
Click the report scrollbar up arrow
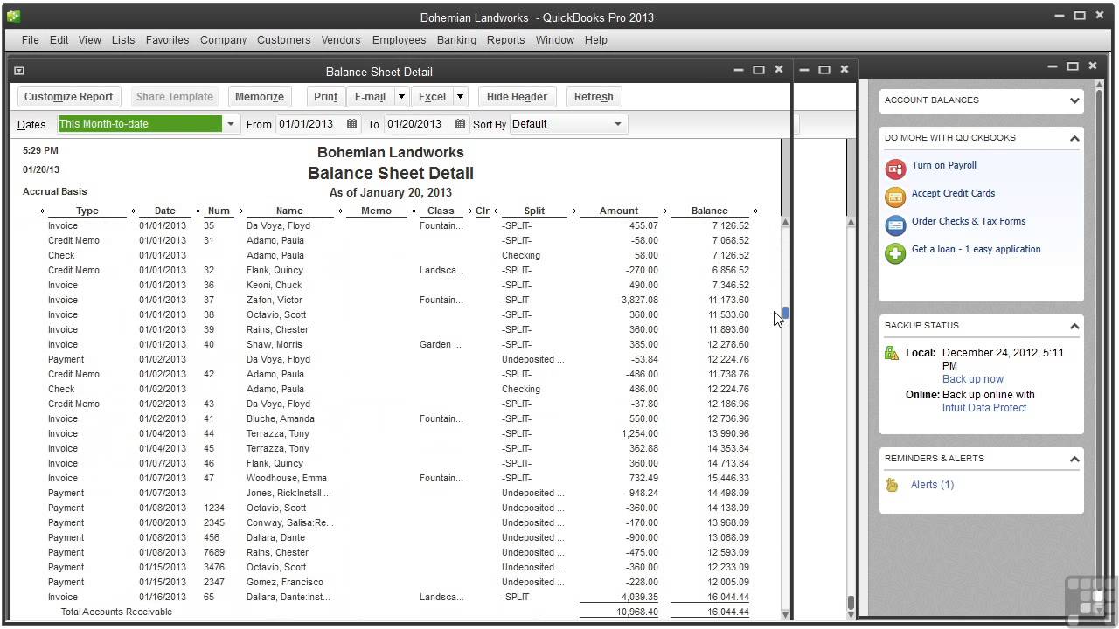(785, 222)
